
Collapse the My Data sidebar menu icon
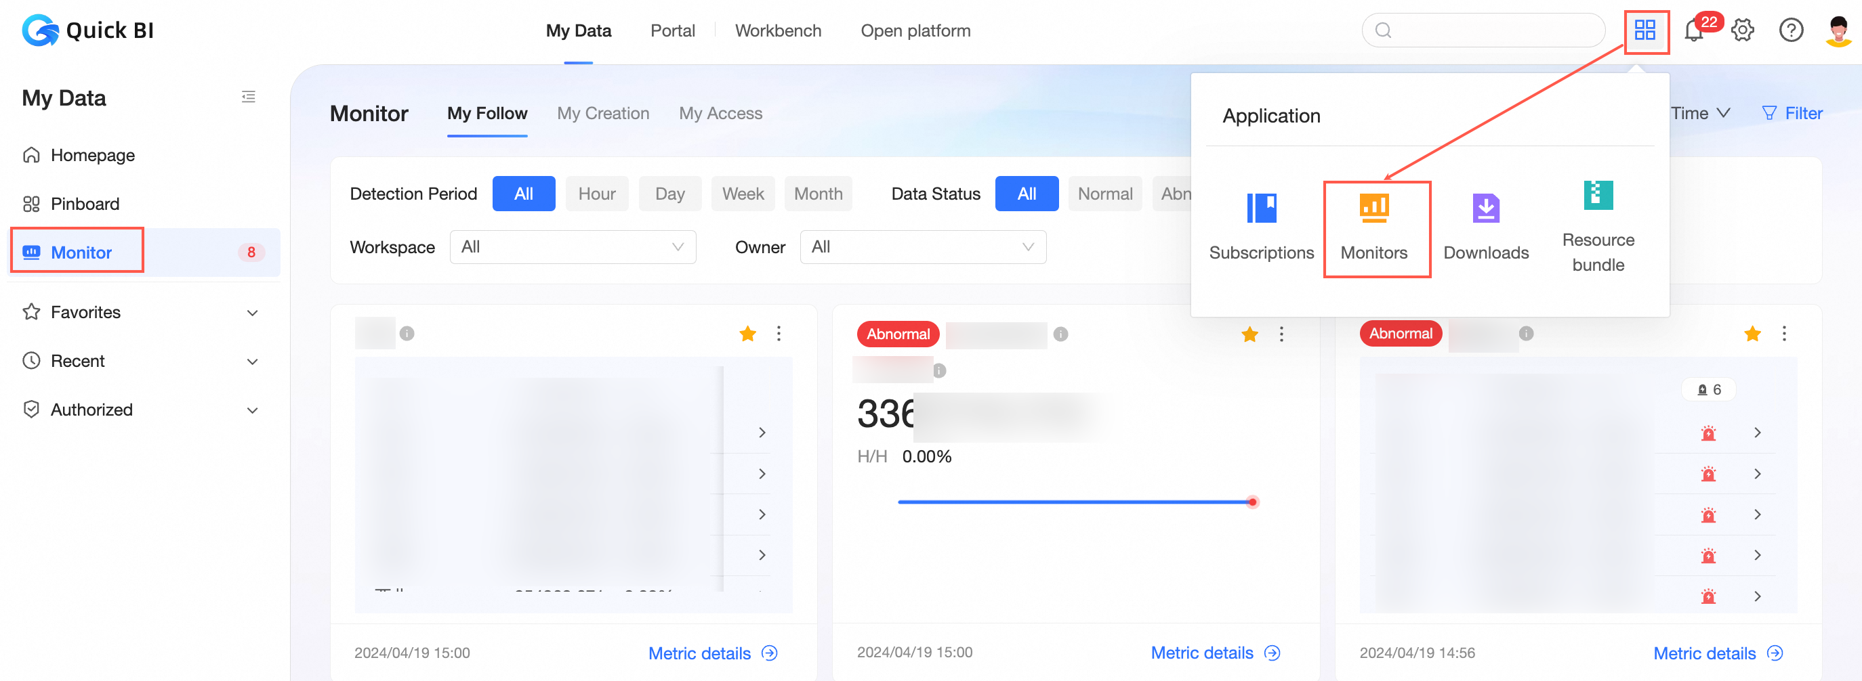pyautogui.click(x=249, y=97)
